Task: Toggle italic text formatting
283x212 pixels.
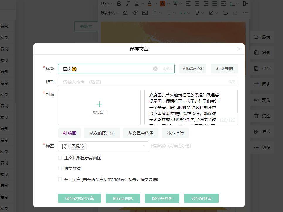Action: (128, 4)
